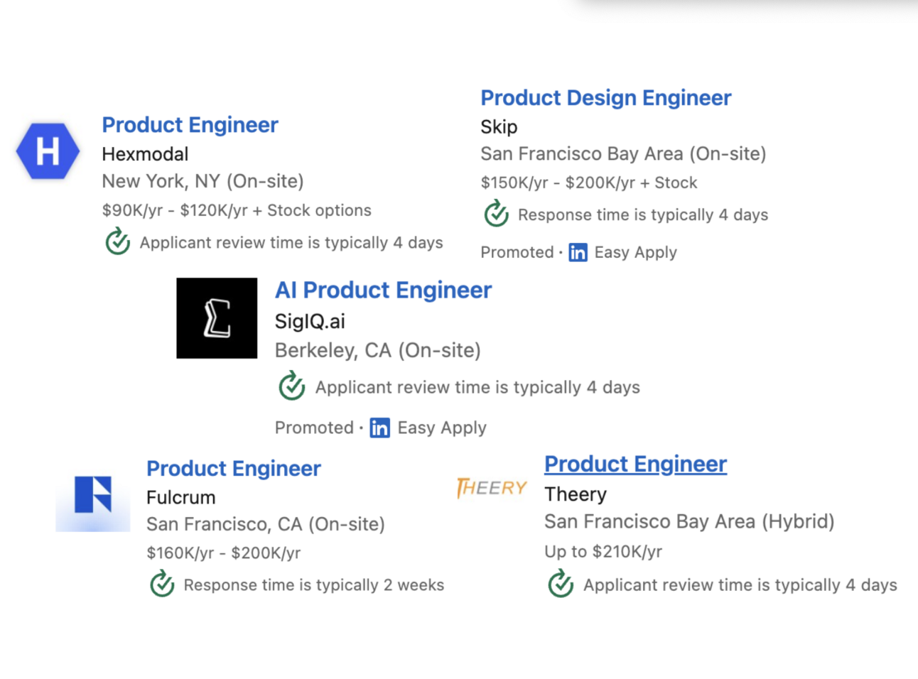Click green checkmark icon under Skip listing
918x679 pixels.
pyautogui.click(x=497, y=214)
